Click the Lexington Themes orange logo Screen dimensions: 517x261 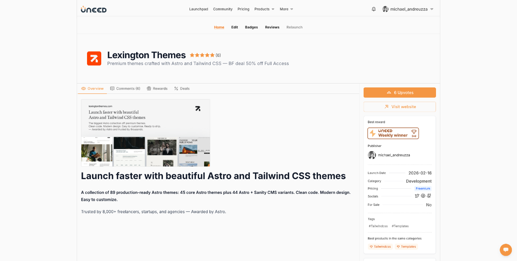click(94, 59)
